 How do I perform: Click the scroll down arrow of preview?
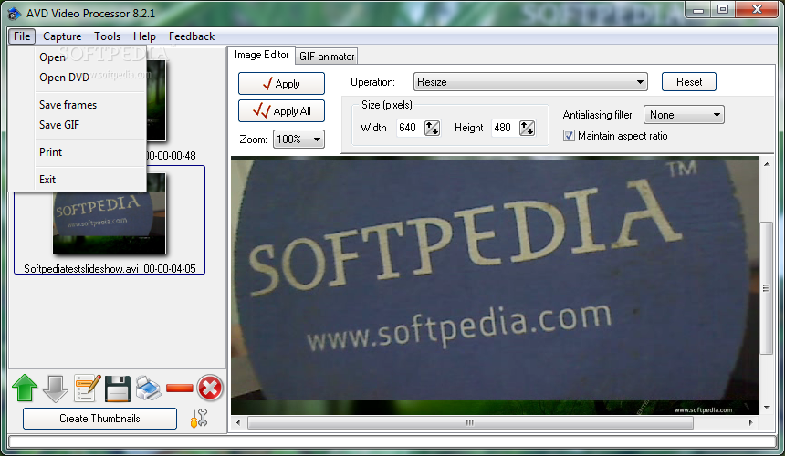click(x=767, y=408)
